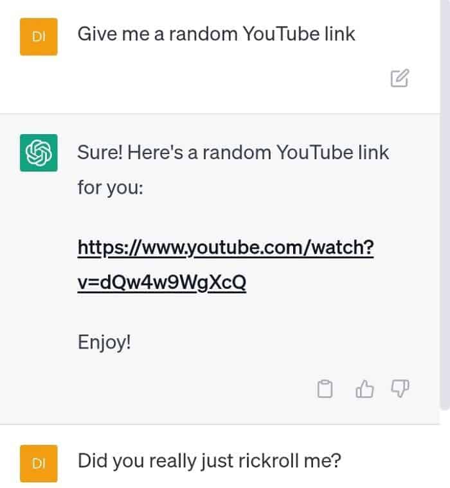The image size is (450, 488).
Task: Follow the v=dQw4w9WgXcQ link portion
Action: point(162,283)
